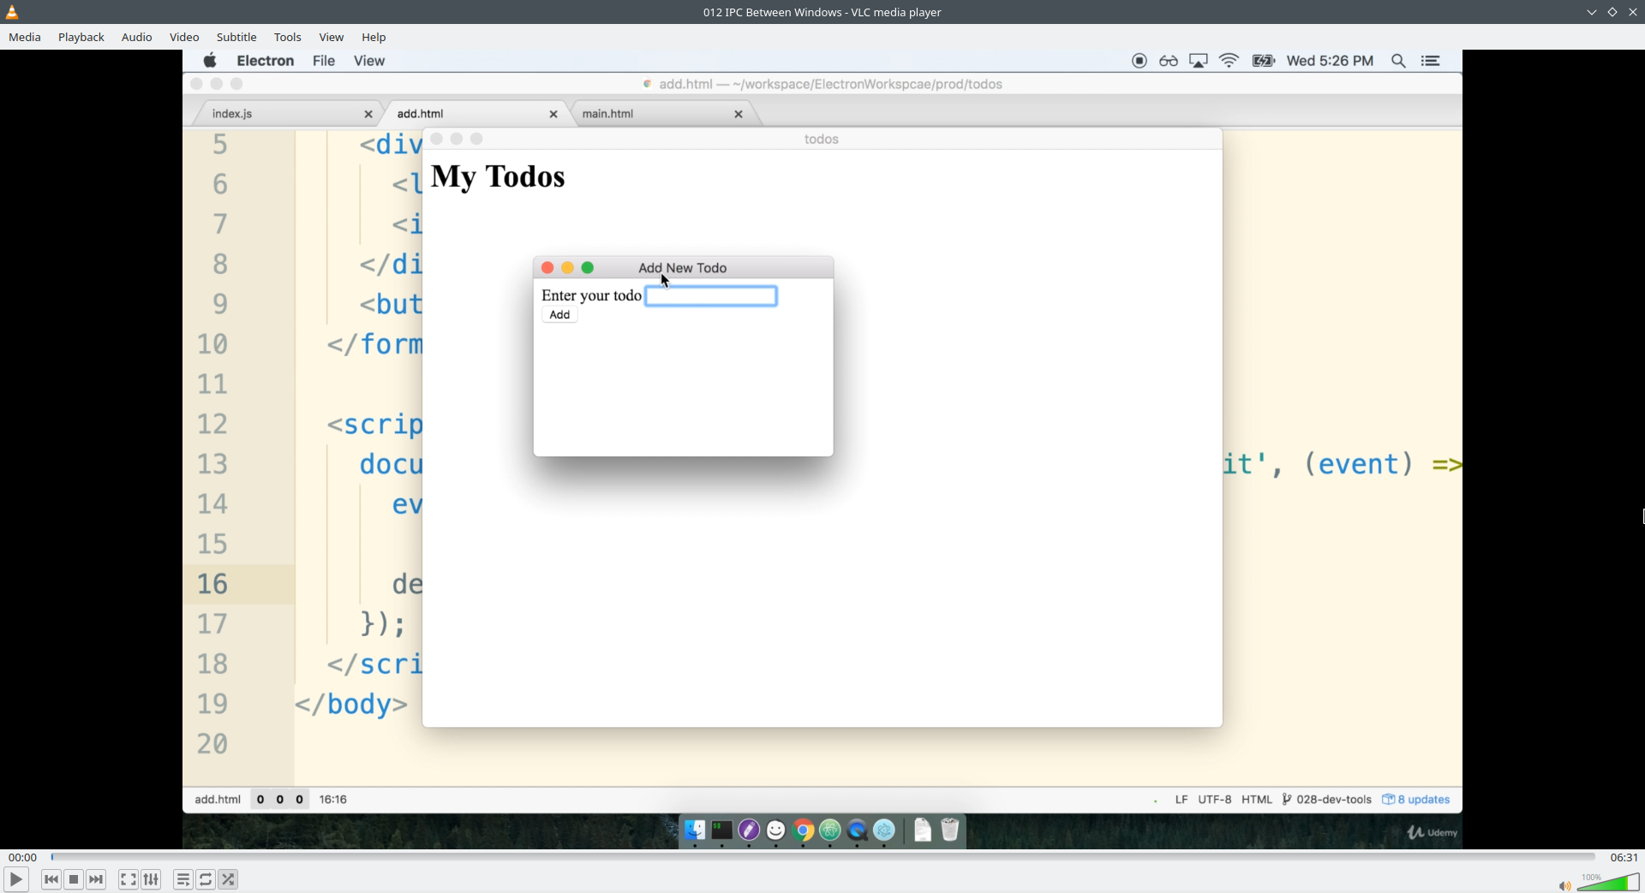1645x893 pixels.
Task: Click the AirPlay display icon
Action: [1199, 61]
